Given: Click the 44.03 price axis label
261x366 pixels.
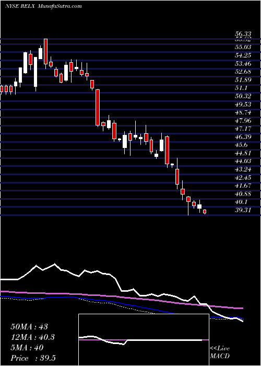Looking at the screenshot, I should [x=243, y=161].
